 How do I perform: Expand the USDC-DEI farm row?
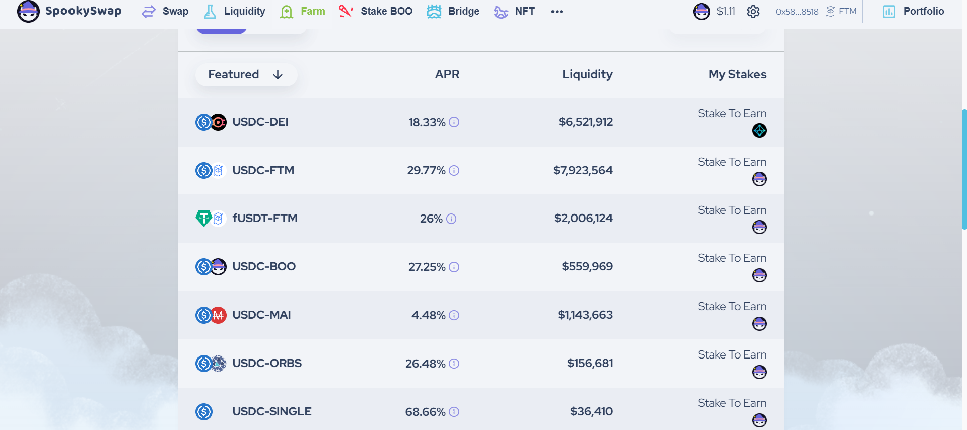click(x=481, y=122)
